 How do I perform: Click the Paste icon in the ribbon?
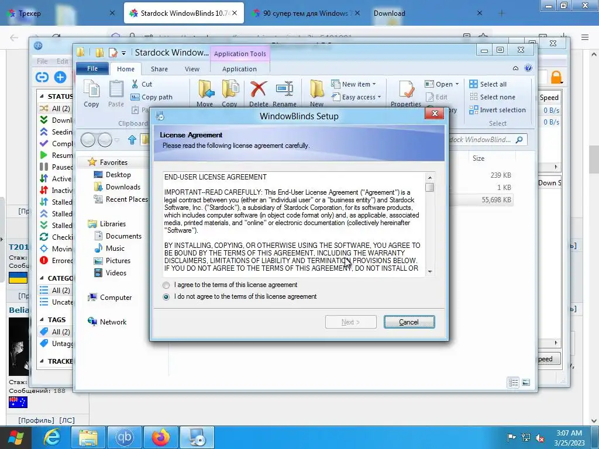[x=116, y=89]
